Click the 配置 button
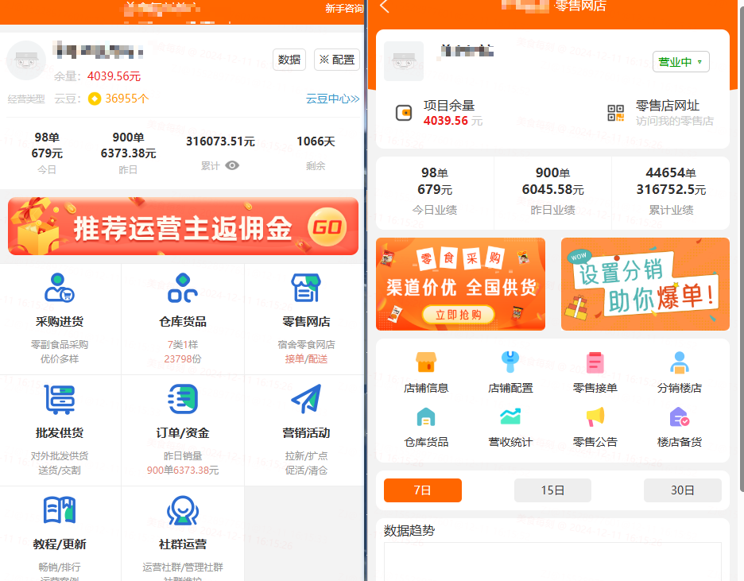This screenshot has height=581, width=744. tap(337, 60)
